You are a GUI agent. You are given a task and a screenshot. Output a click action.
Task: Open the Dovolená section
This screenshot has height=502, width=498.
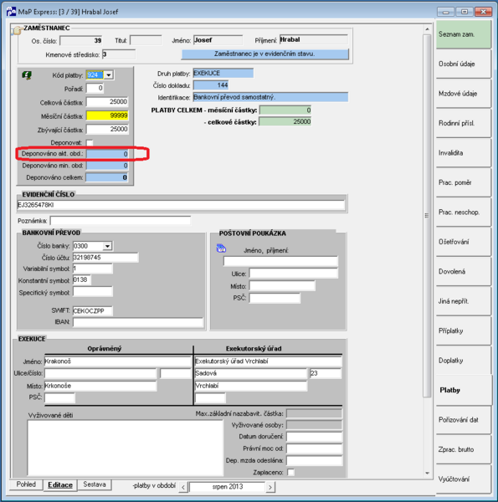463,271
